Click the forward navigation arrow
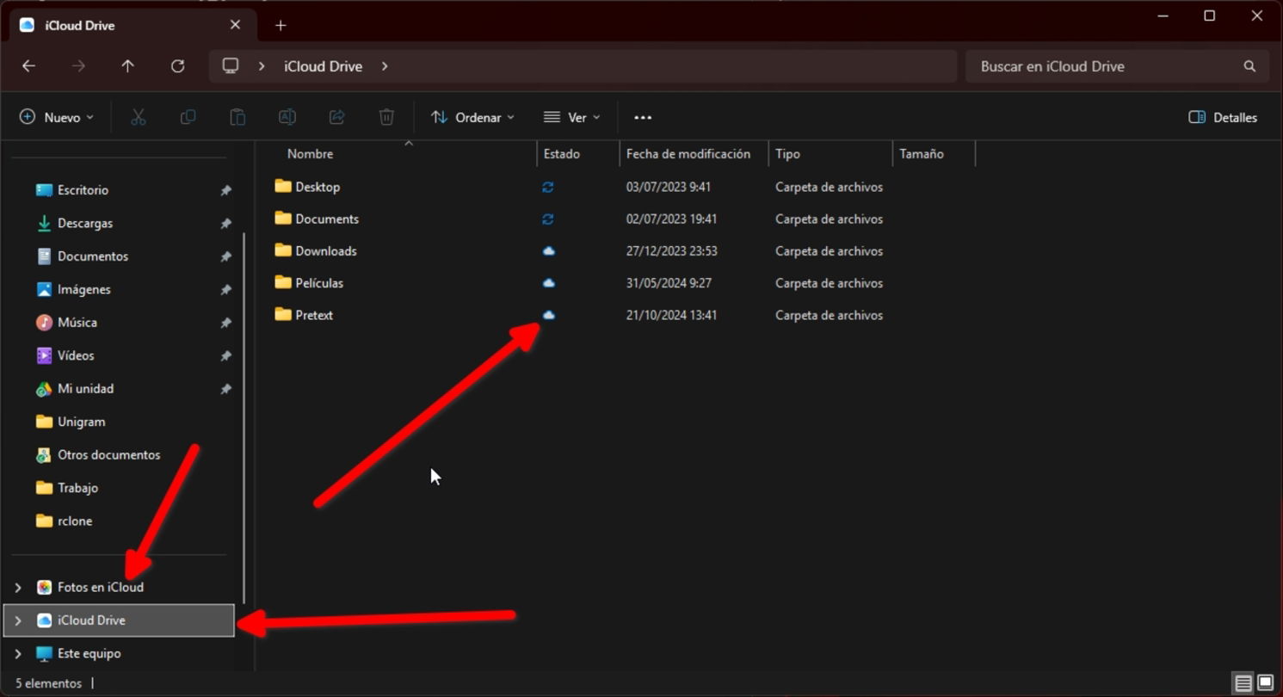This screenshot has height=697, width=1283. [78, 66]
